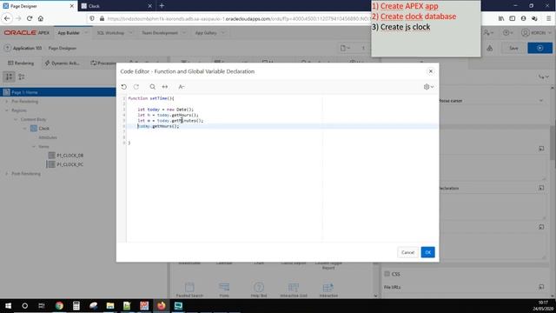This screenshot has height=313, width=556.
Task: Click the Undo icon in Code Editor
Action: click(123, 87)
